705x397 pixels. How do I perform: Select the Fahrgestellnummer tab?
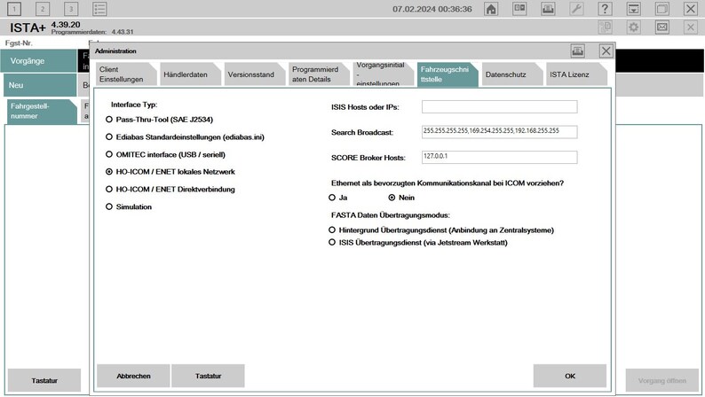click(x=42, y=112)
